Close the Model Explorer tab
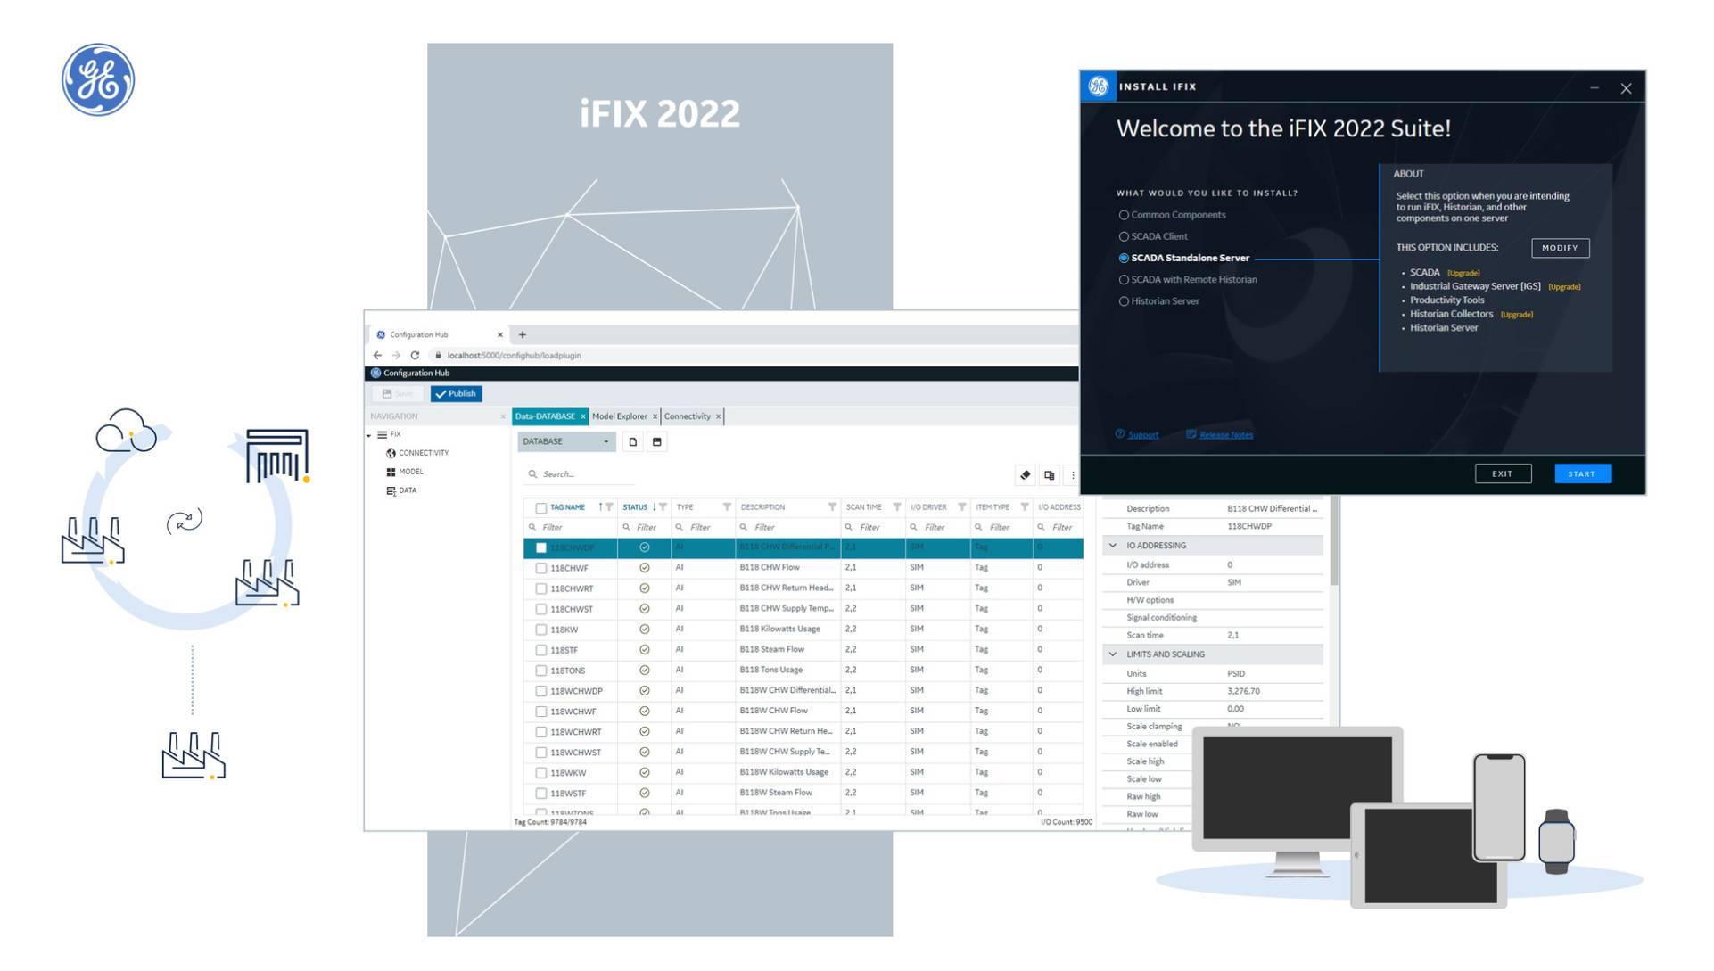Image resolution: width=1714 pixels, height=971 pixels. tap(655, 417)
